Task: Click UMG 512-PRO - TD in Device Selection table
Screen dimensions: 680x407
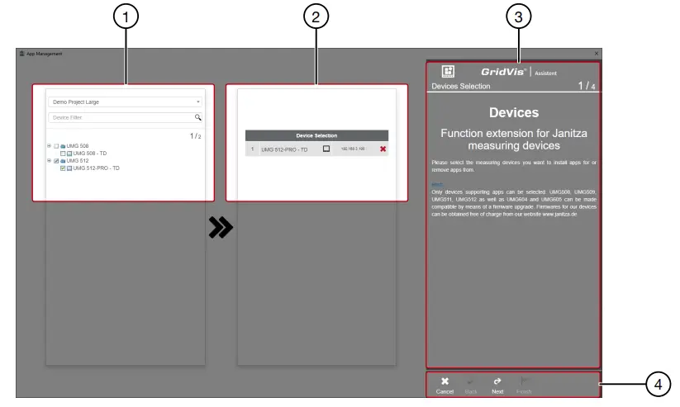Action: (x=284, y=149)
